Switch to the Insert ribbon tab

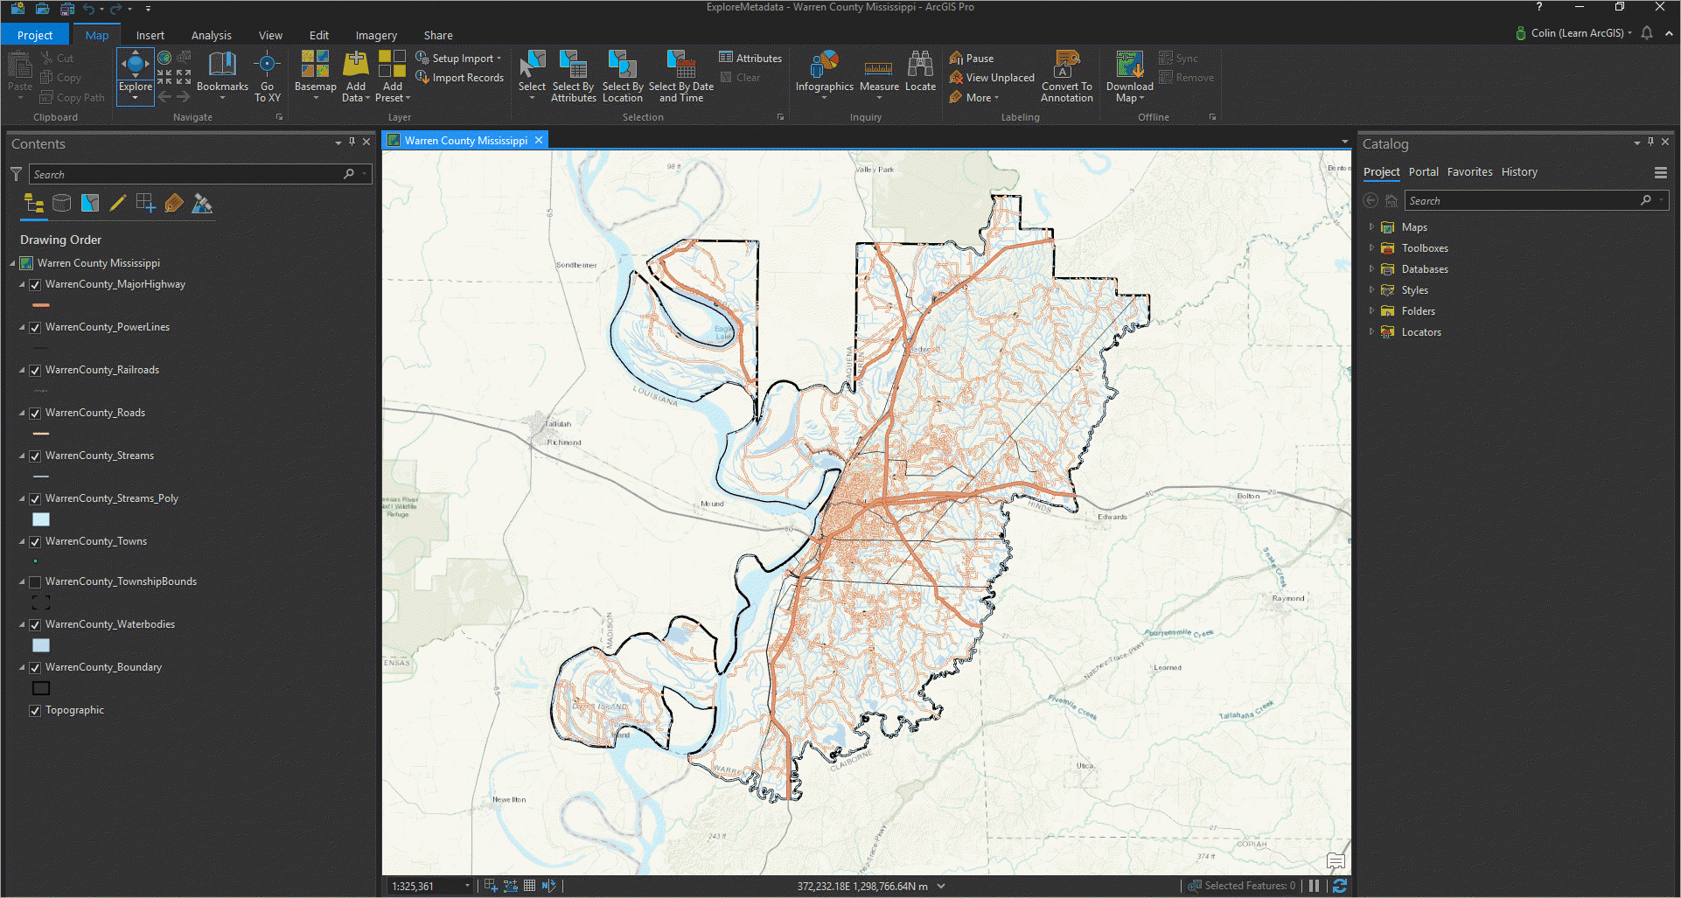[150, 35]
